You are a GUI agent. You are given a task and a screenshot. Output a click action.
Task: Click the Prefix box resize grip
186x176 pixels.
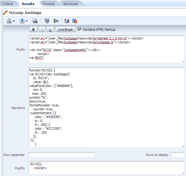pyautogui.click(x=183, y=61)
